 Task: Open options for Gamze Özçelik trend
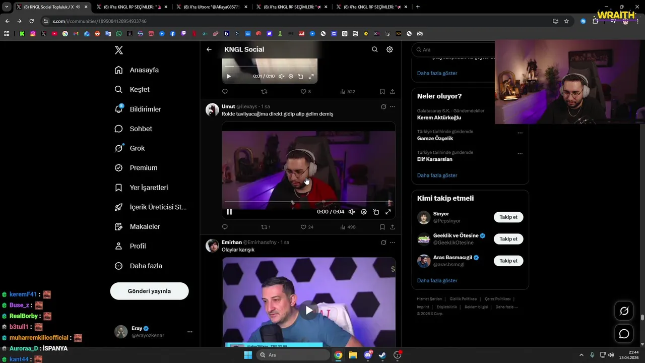[x=520, y=133]
